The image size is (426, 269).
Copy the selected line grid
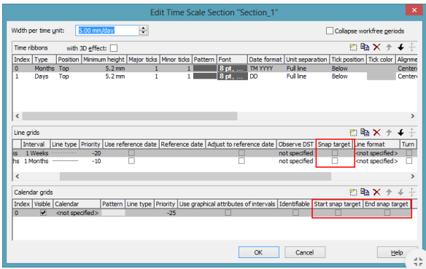pos(365,132)
